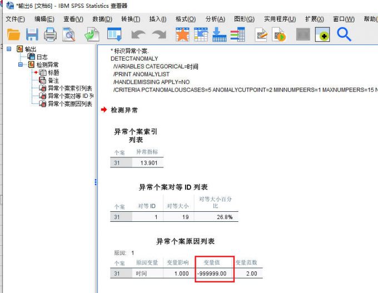Open the 窗口(W) menu
Image resolution: width=378 pixels, height=293 pixels.
coord(344,19)
